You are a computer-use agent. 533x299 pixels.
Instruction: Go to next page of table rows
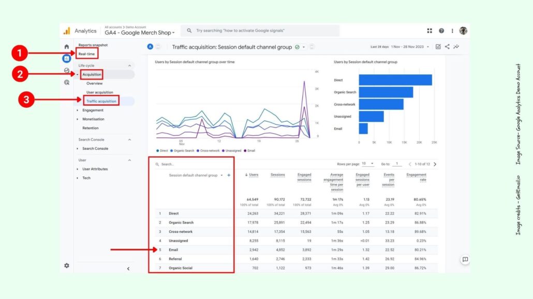point(435,164)
